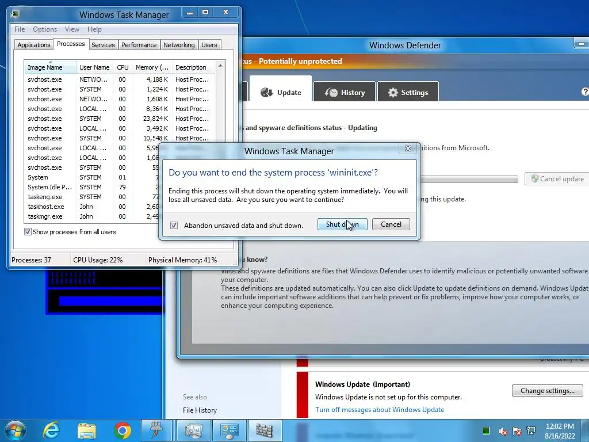The height and width of the screenshot is (442, 589).
Task: Select the svchost.exe row using 4,188 K
Action: tap(120, 79)
